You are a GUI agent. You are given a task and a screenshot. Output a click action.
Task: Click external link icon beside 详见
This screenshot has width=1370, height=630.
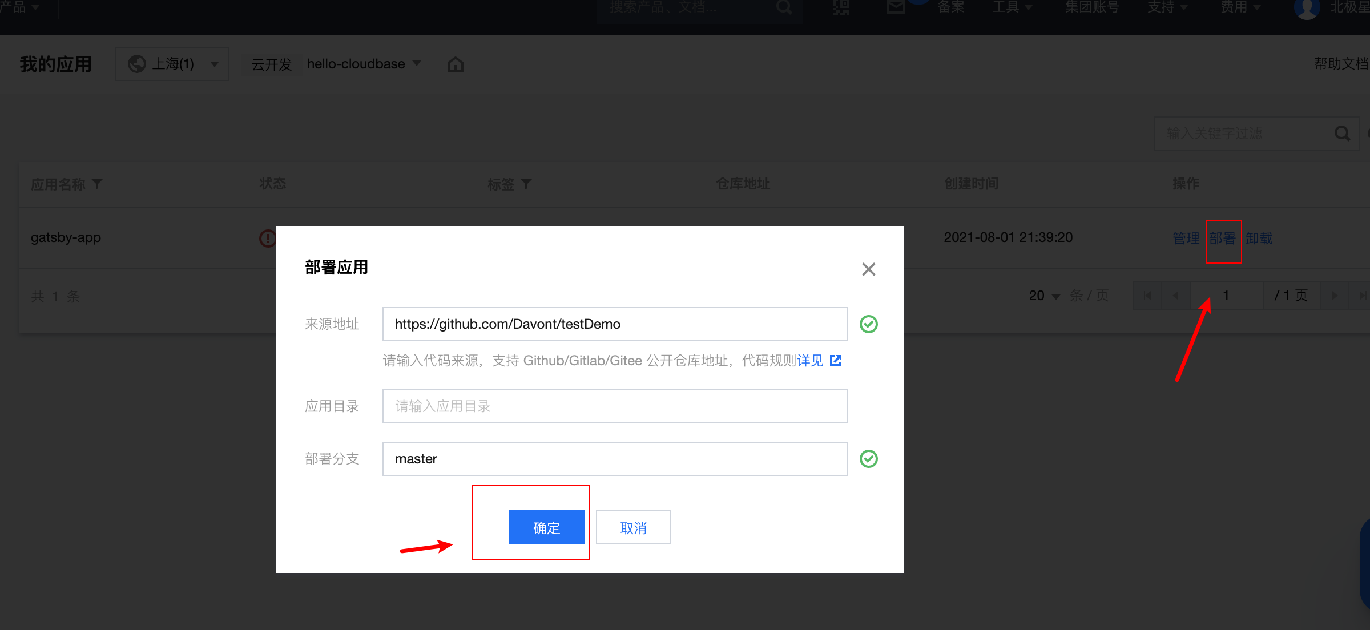point(836,361)
